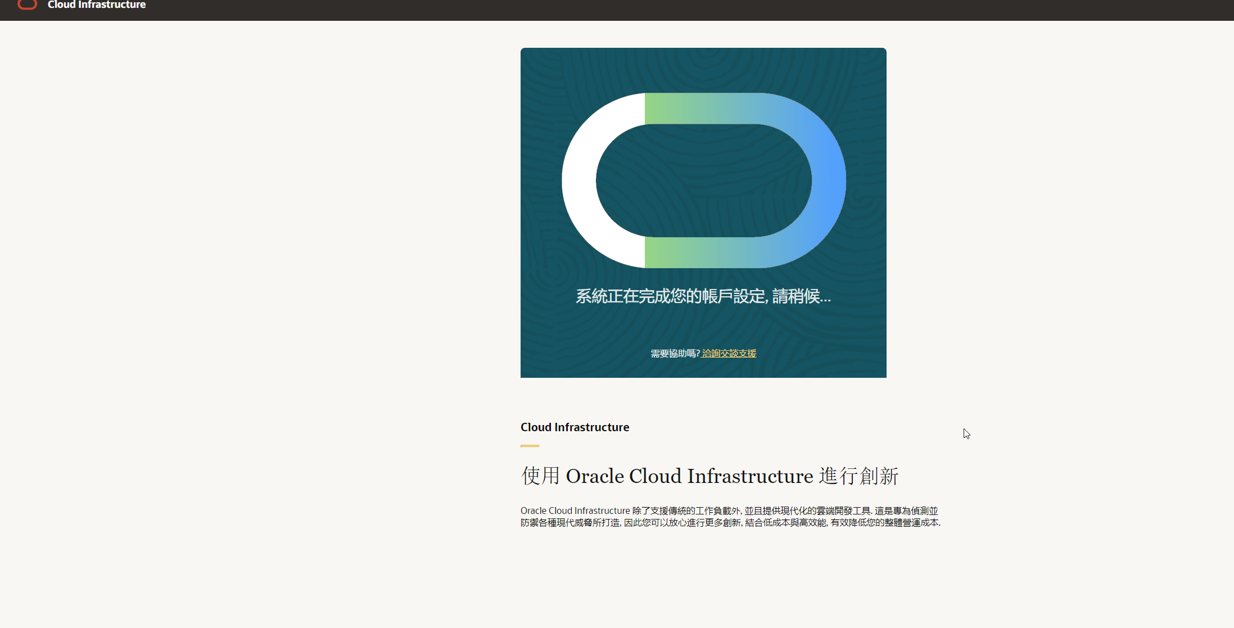1234x628 pixels.
Task: Click the gradient Oracle ring loading graphic
Action: coord(703,180)
